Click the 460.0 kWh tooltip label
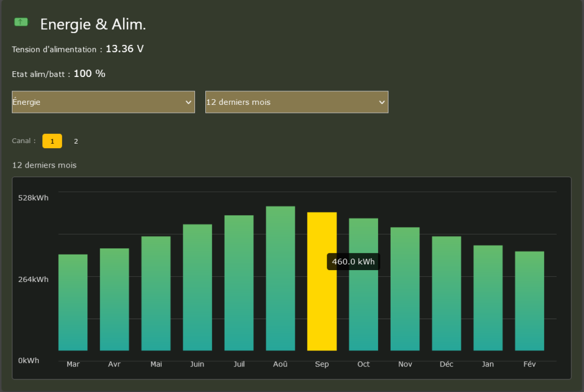Viewport: 584px width, 392px height. click(x=353, y=262)
